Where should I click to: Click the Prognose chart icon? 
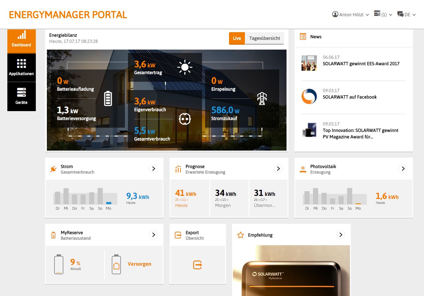[178, 169]
